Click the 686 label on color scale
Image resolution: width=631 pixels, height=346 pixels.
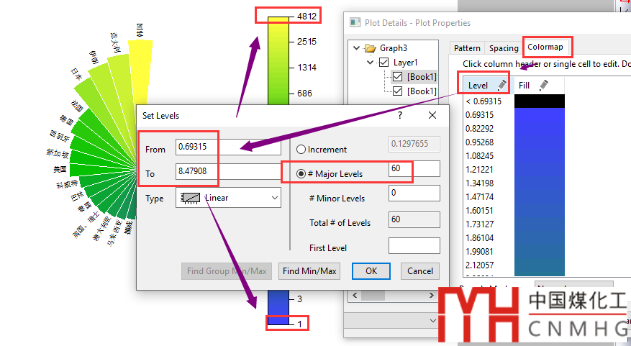(304, 93)
